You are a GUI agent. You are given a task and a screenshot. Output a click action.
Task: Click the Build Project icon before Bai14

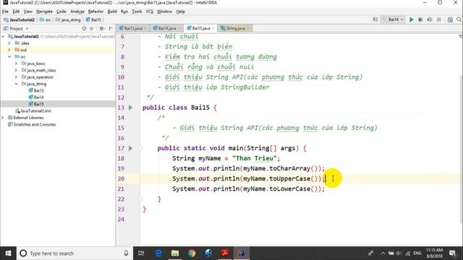tap(375, 19)
